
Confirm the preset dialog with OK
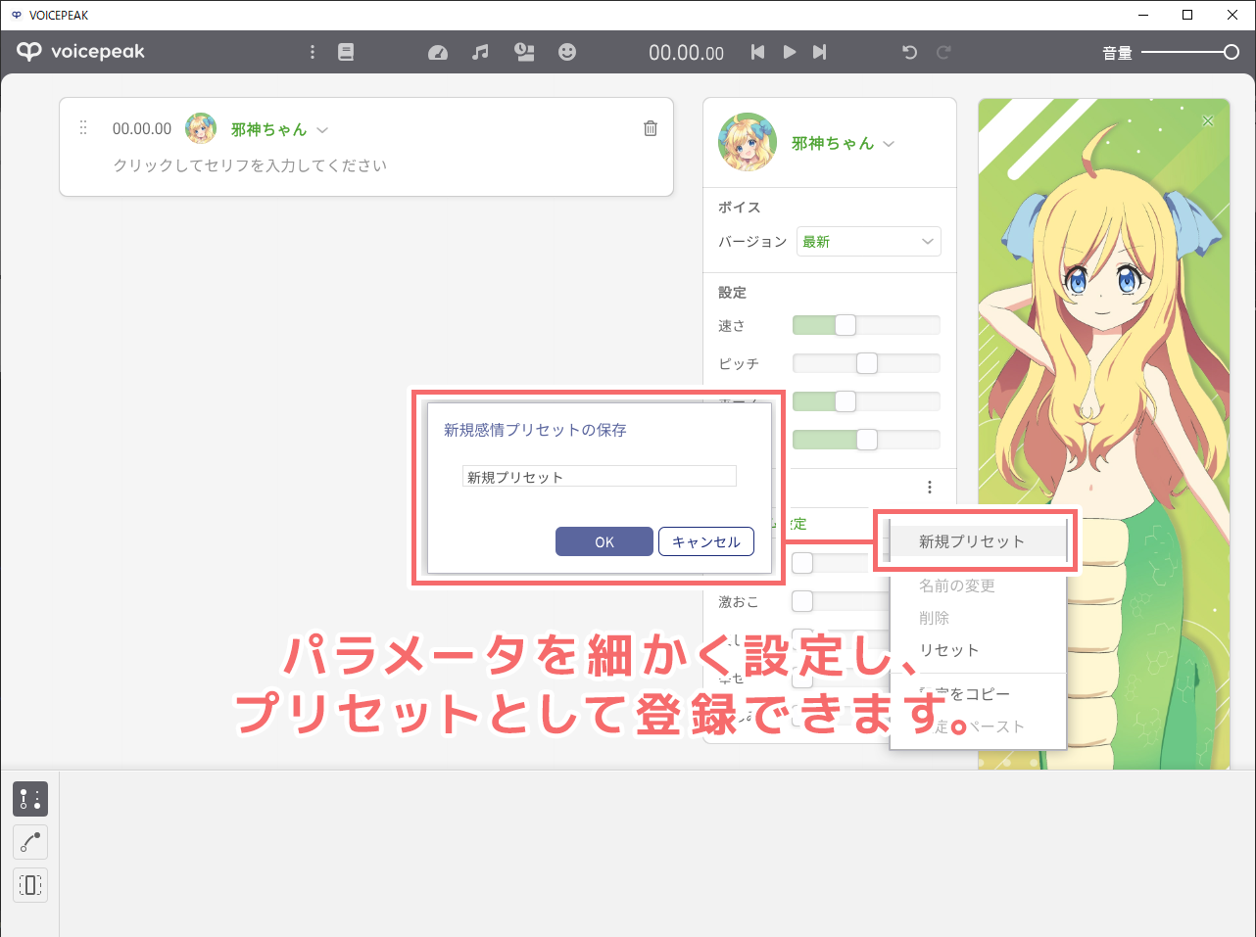pyautogui.click(x=604, y=541)
